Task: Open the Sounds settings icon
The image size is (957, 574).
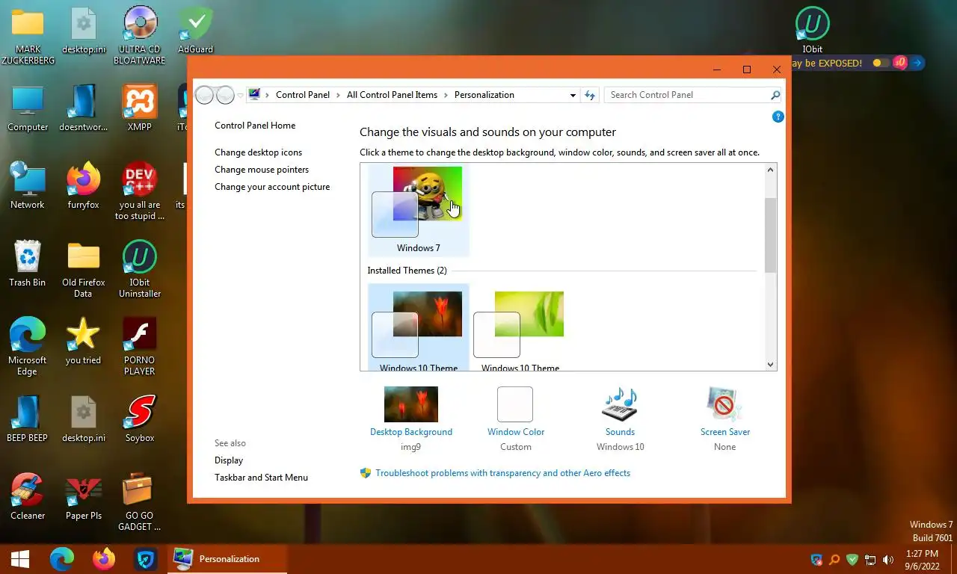Action: 620,404
